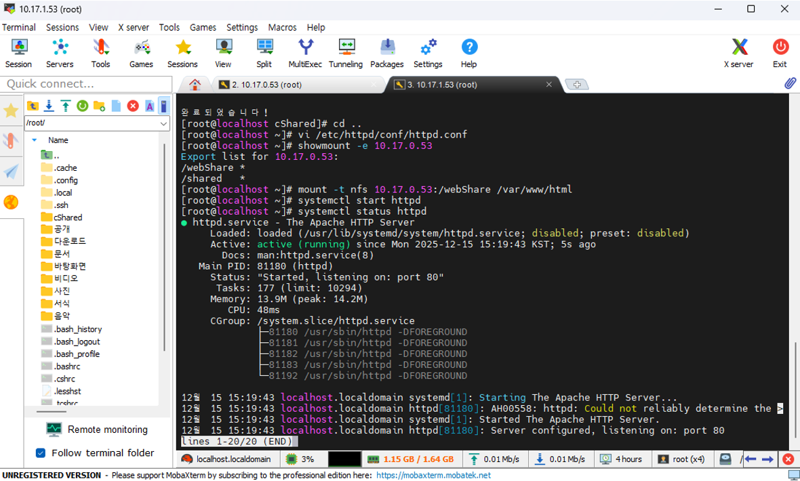
Task: Open the Sessions menu
Action: click(62, 28)
